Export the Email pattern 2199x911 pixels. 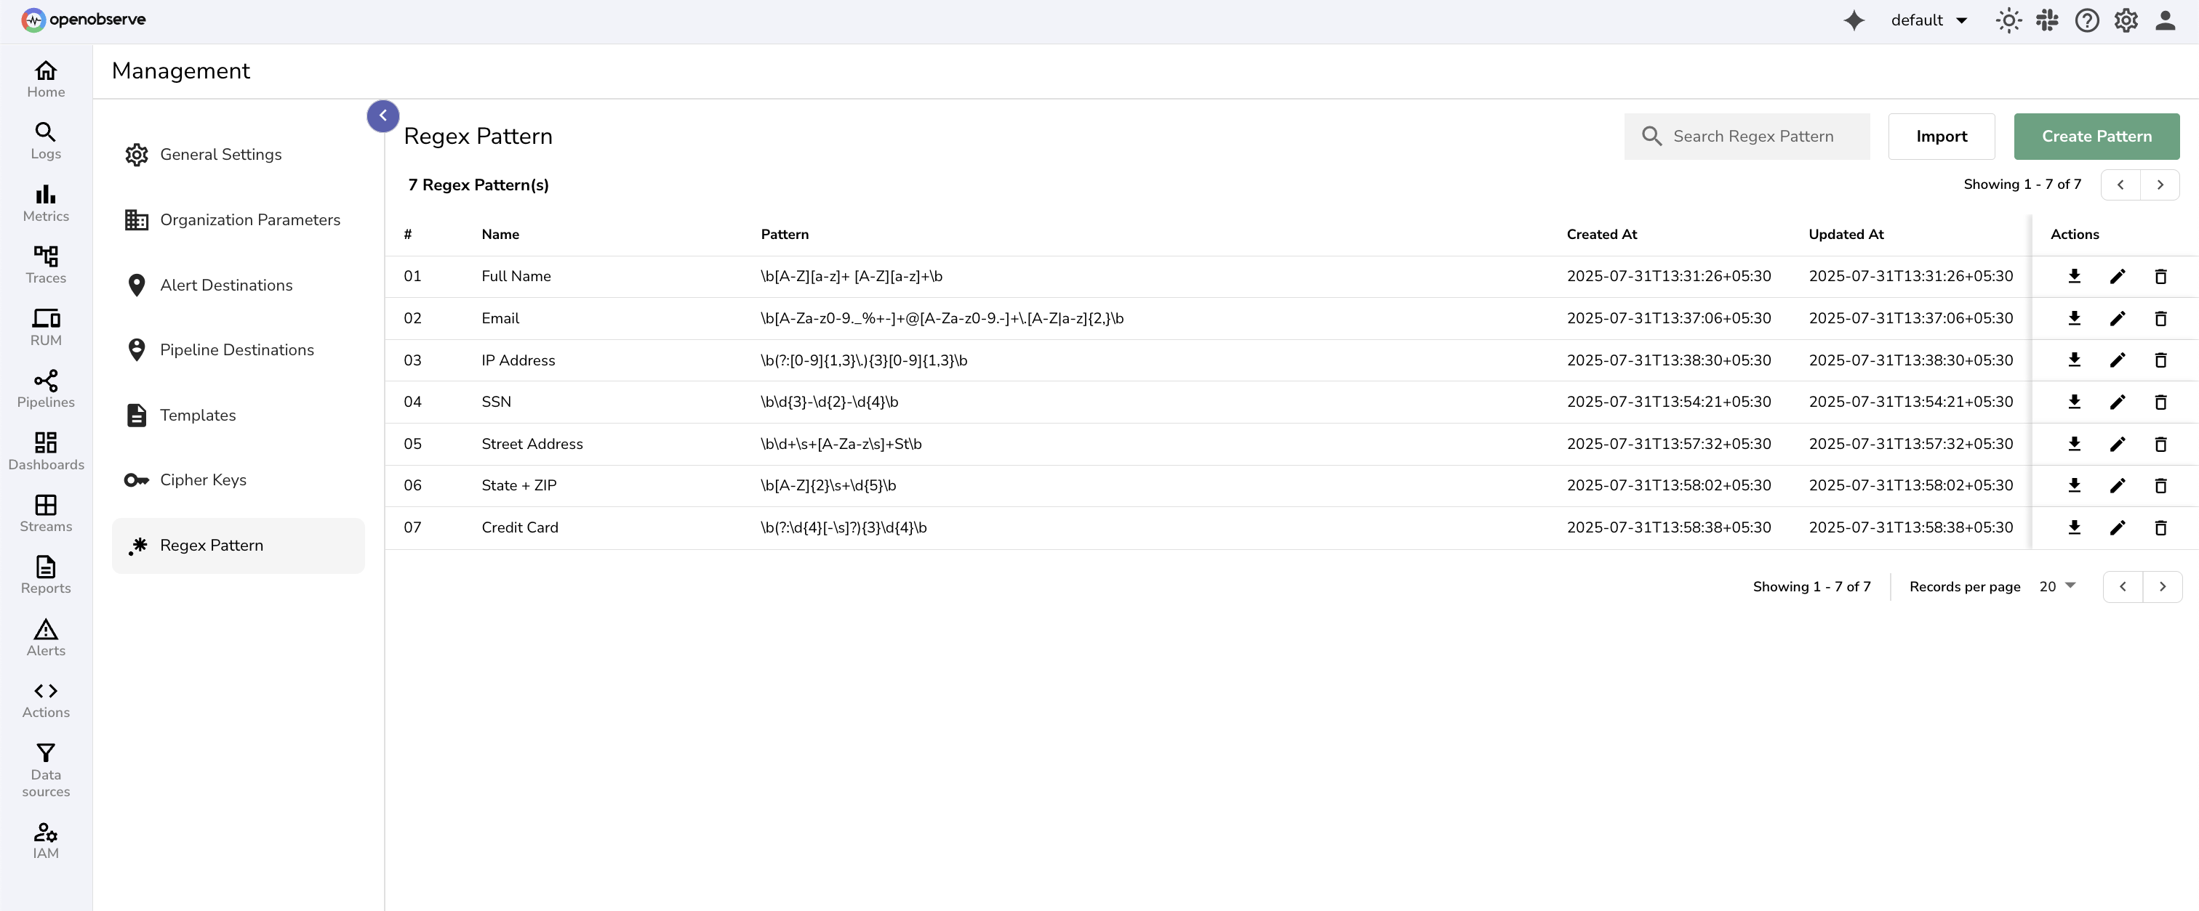2075,319
